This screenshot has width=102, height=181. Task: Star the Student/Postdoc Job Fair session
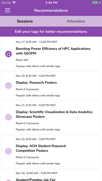tap(8, 180)
